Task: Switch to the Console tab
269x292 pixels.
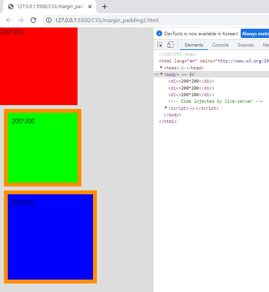Action: pos(221,45)
